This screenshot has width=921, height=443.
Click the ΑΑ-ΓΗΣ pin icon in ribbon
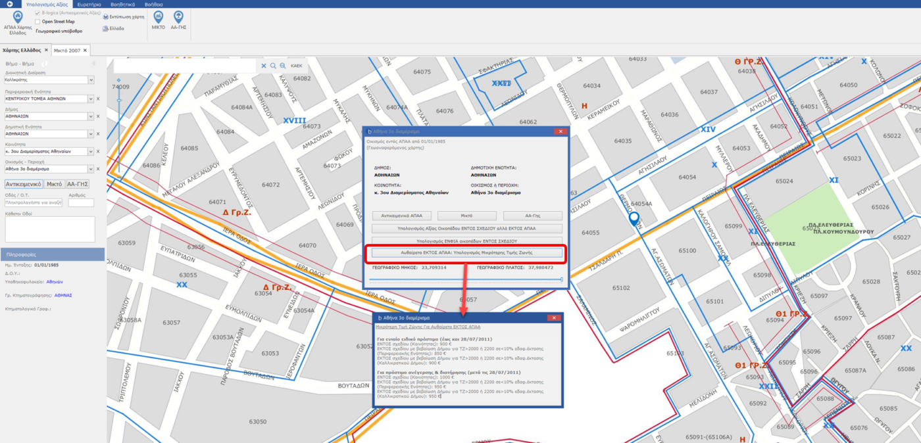click(178, 16)
